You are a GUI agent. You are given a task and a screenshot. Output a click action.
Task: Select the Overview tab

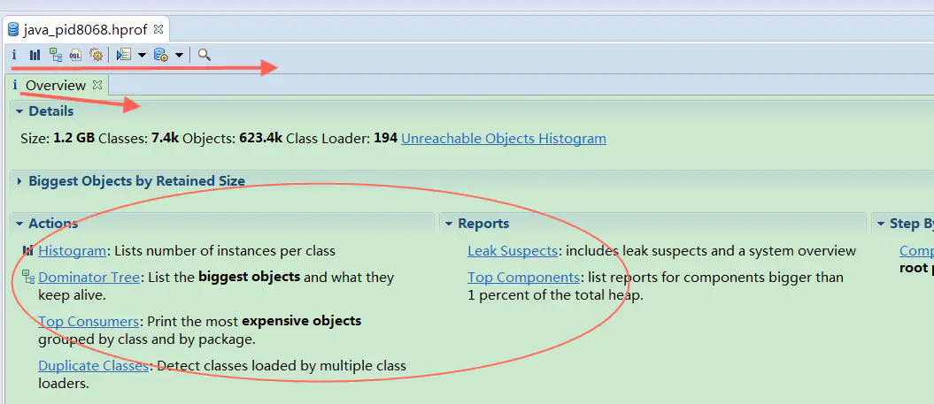[56, 85]
